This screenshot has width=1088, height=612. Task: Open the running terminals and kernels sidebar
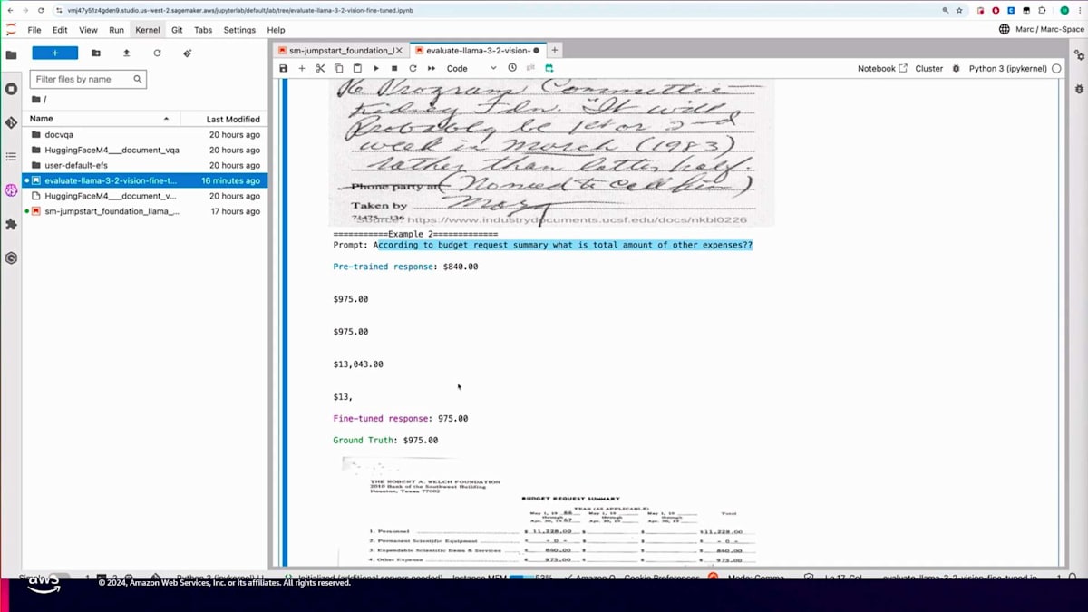tap(11, 89)
